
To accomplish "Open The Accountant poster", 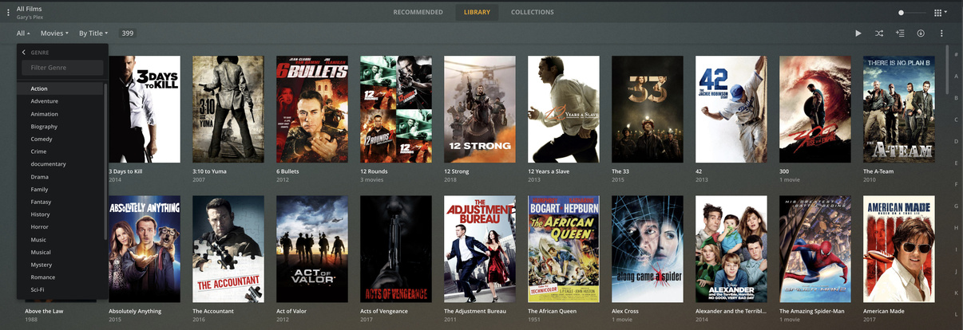I will tap(228, 249).
